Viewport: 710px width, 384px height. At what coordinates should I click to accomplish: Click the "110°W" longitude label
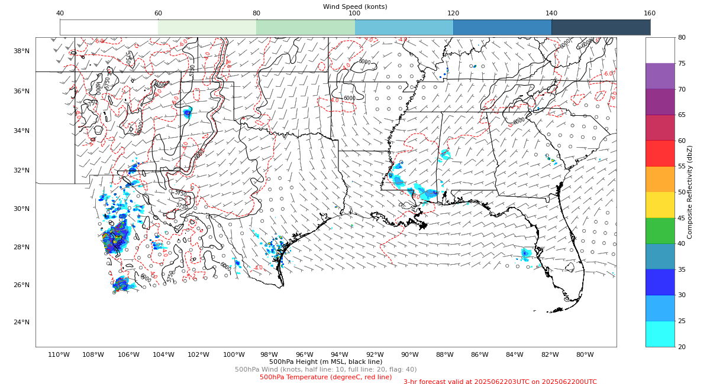(59, 354)
